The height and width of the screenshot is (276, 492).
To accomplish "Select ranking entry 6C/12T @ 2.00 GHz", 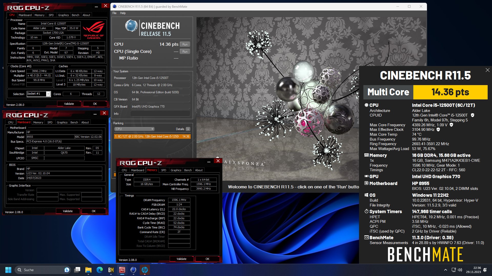I will [152, 136].
